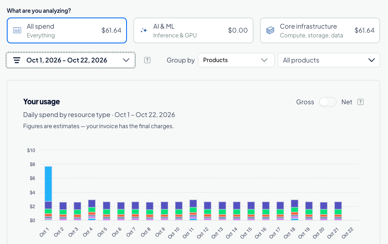The image size is (388, 244).
Task: Click the Oct 18 bar in chart
Action: tap(295, 210)
